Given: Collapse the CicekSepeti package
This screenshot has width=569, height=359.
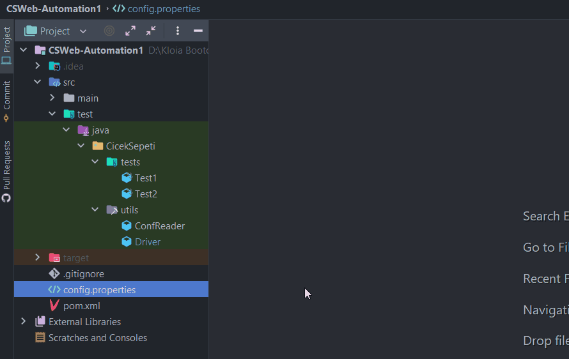Looking at the screenshot, I should pyautogui.click(x=81, y=146).
